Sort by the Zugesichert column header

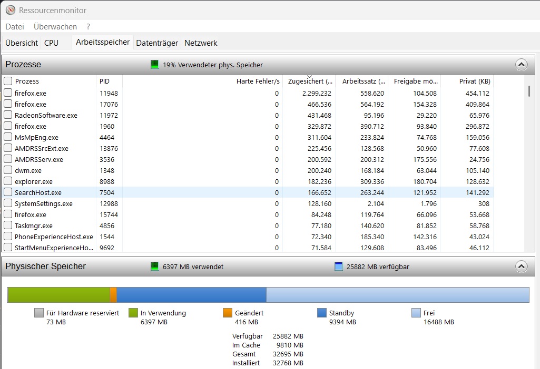pos(309,81)
